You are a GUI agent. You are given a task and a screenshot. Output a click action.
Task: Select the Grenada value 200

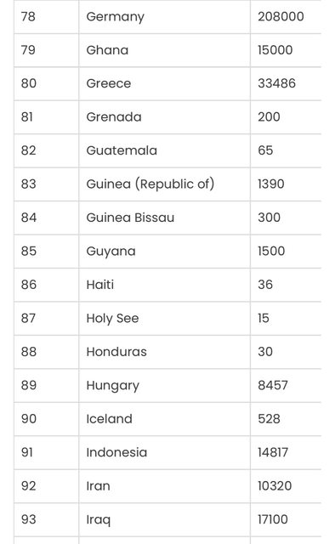(269, 117)
